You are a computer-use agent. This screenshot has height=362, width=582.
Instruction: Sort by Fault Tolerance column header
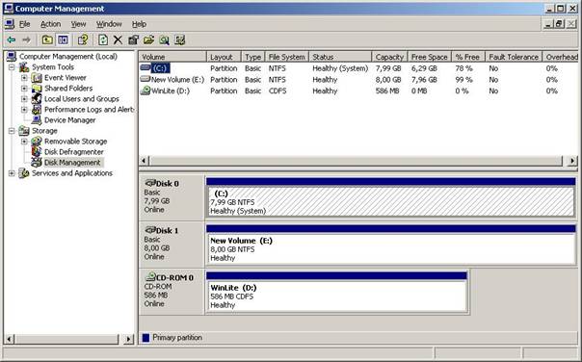pos(514,57)
